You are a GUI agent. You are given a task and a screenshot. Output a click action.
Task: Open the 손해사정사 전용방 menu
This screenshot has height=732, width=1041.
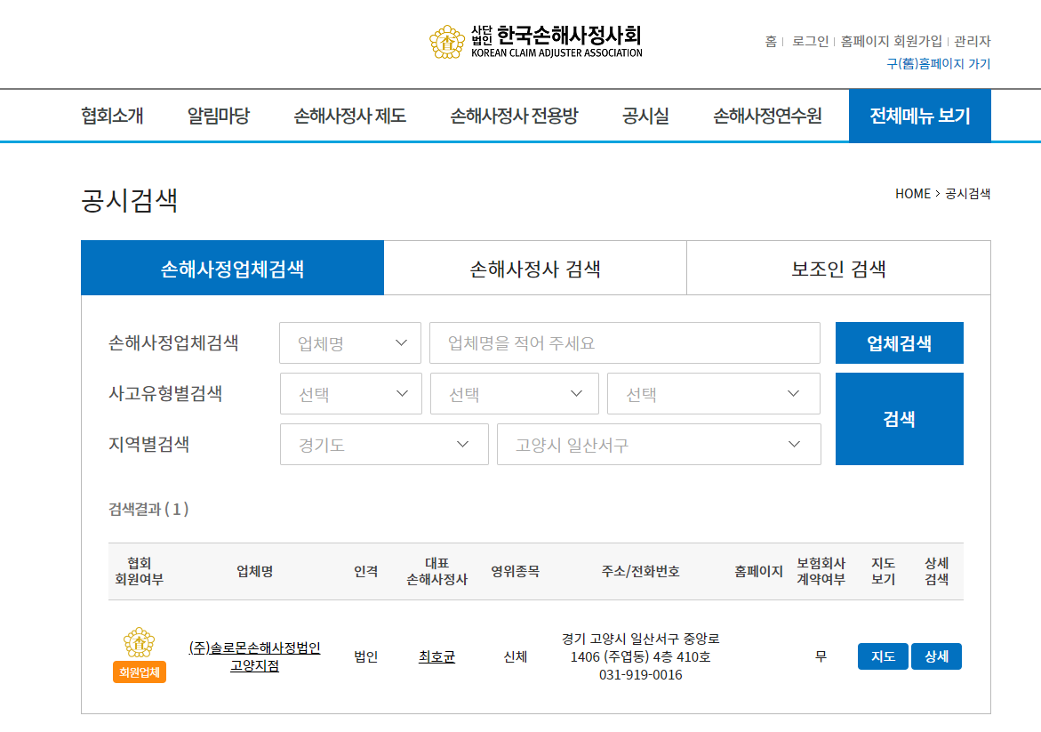(514, 116)
